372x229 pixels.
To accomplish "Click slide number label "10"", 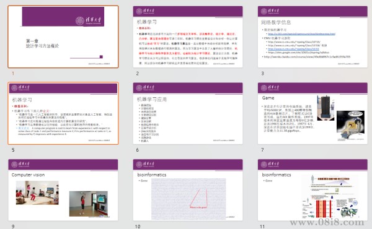I will point(138,227).
